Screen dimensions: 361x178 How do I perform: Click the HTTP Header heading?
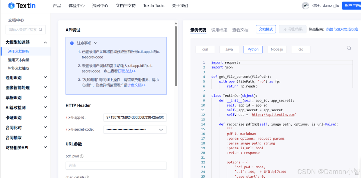pos(78,105)
